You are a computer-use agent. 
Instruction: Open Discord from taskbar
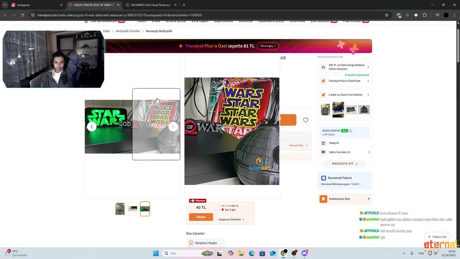click(304, 253)
